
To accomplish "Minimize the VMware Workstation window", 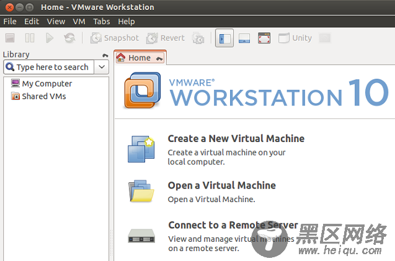I will (19, 7).
